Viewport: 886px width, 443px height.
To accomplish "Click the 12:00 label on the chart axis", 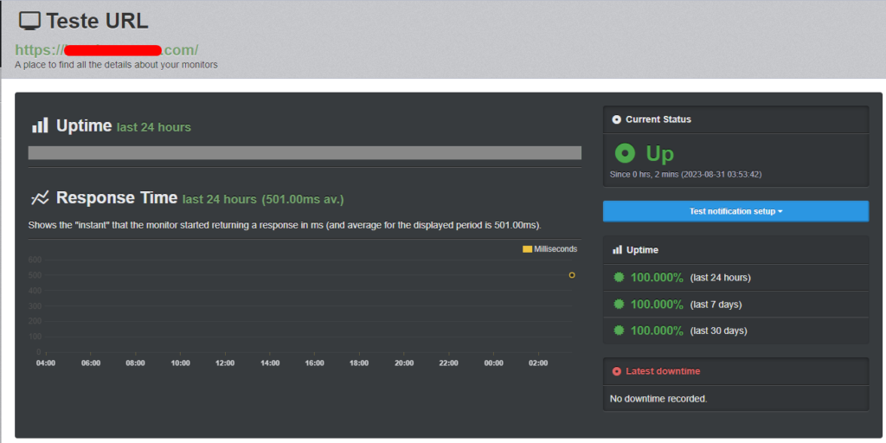I will (225, 363).
